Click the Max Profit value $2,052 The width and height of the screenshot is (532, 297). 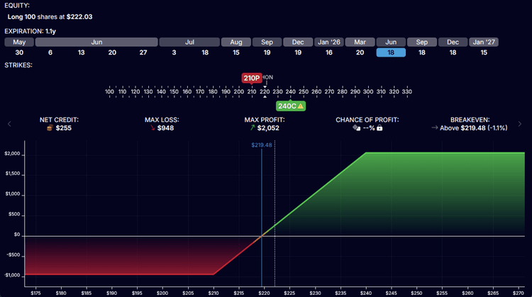268,128
